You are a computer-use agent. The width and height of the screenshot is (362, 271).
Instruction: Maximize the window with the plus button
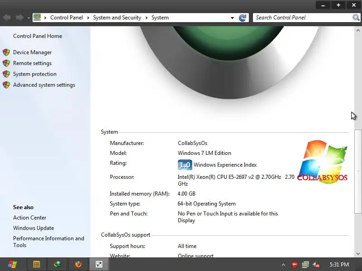[338, 5]
